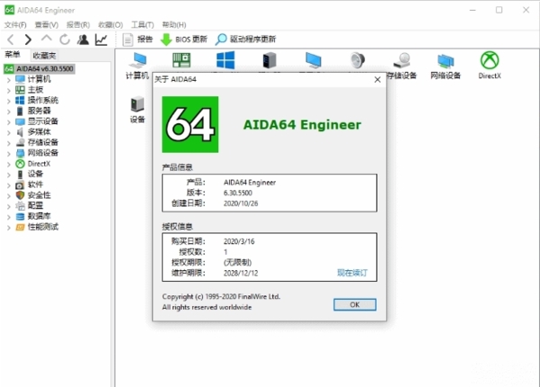Expand the 计算机 tree node
This screenshot has height=387, width=540.
click(x=9, y=80)
